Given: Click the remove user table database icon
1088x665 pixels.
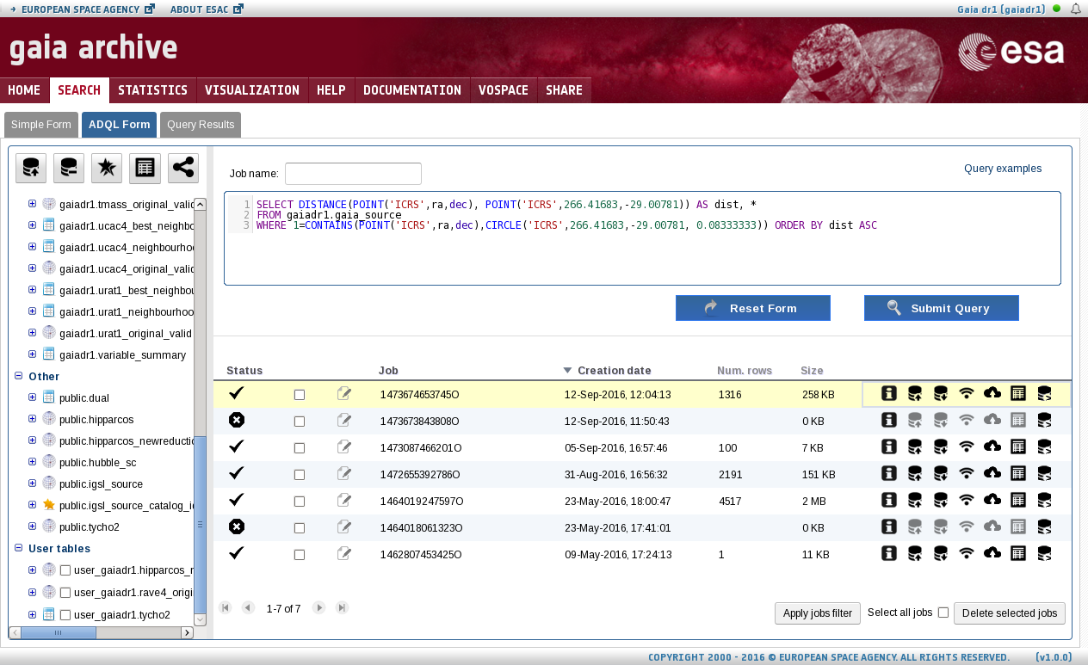Looking at the screenshot, I should (x=69, y=168).
